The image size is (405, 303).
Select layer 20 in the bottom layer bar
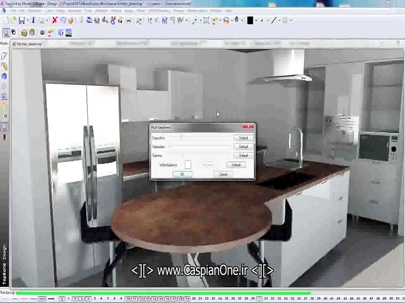click(x=193, y=299)
